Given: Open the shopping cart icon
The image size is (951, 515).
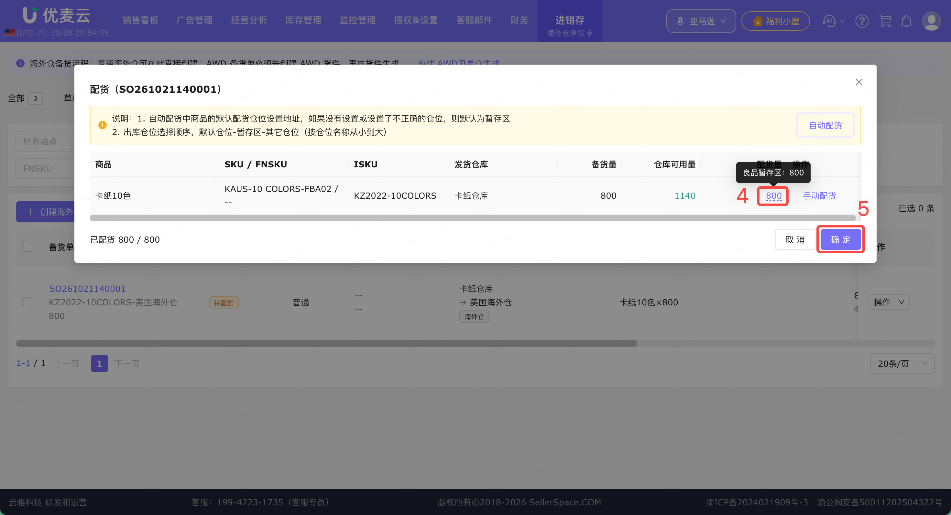Looking at the screenshot, I should click(885, 21).
